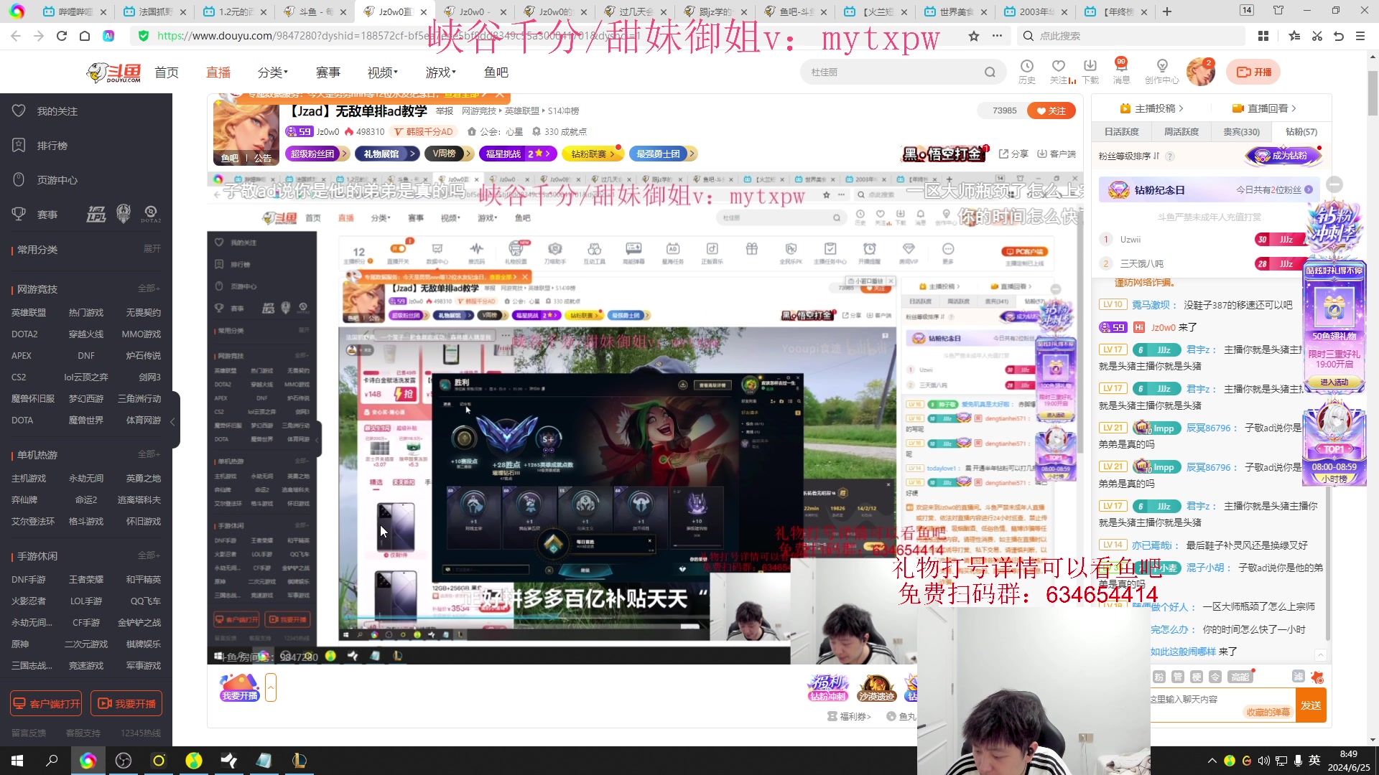Open the 历史 history icon
This screenshot has width=1379, height=775.
tap(1027, 71)
